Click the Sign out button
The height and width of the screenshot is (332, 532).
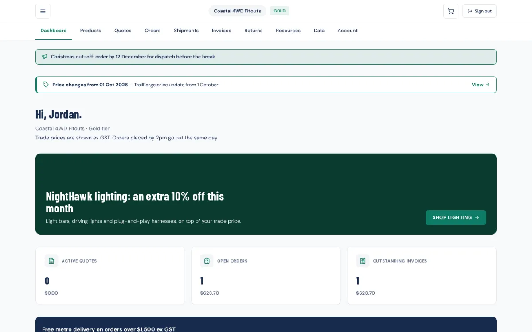click(479, 11)
